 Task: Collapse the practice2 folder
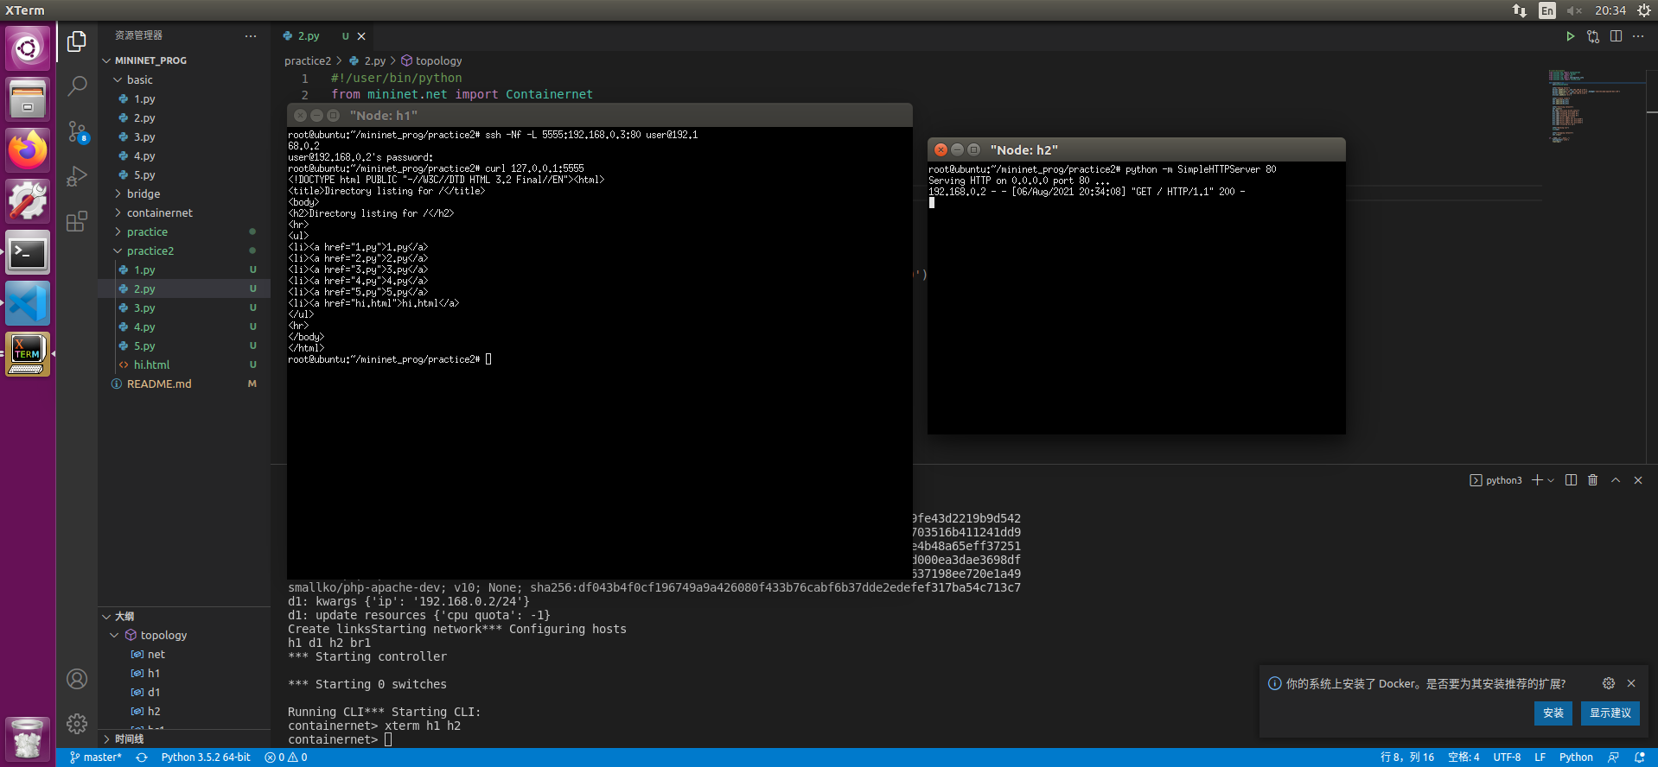point(150,250)
